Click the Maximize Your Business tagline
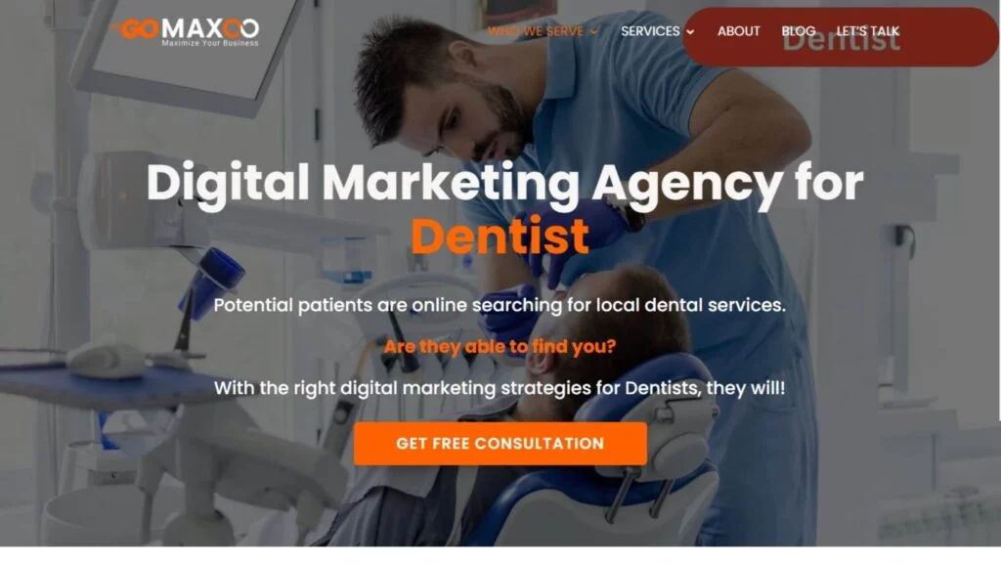The width and height of the screenshot is (1001, 563). (x=210, y=43)
